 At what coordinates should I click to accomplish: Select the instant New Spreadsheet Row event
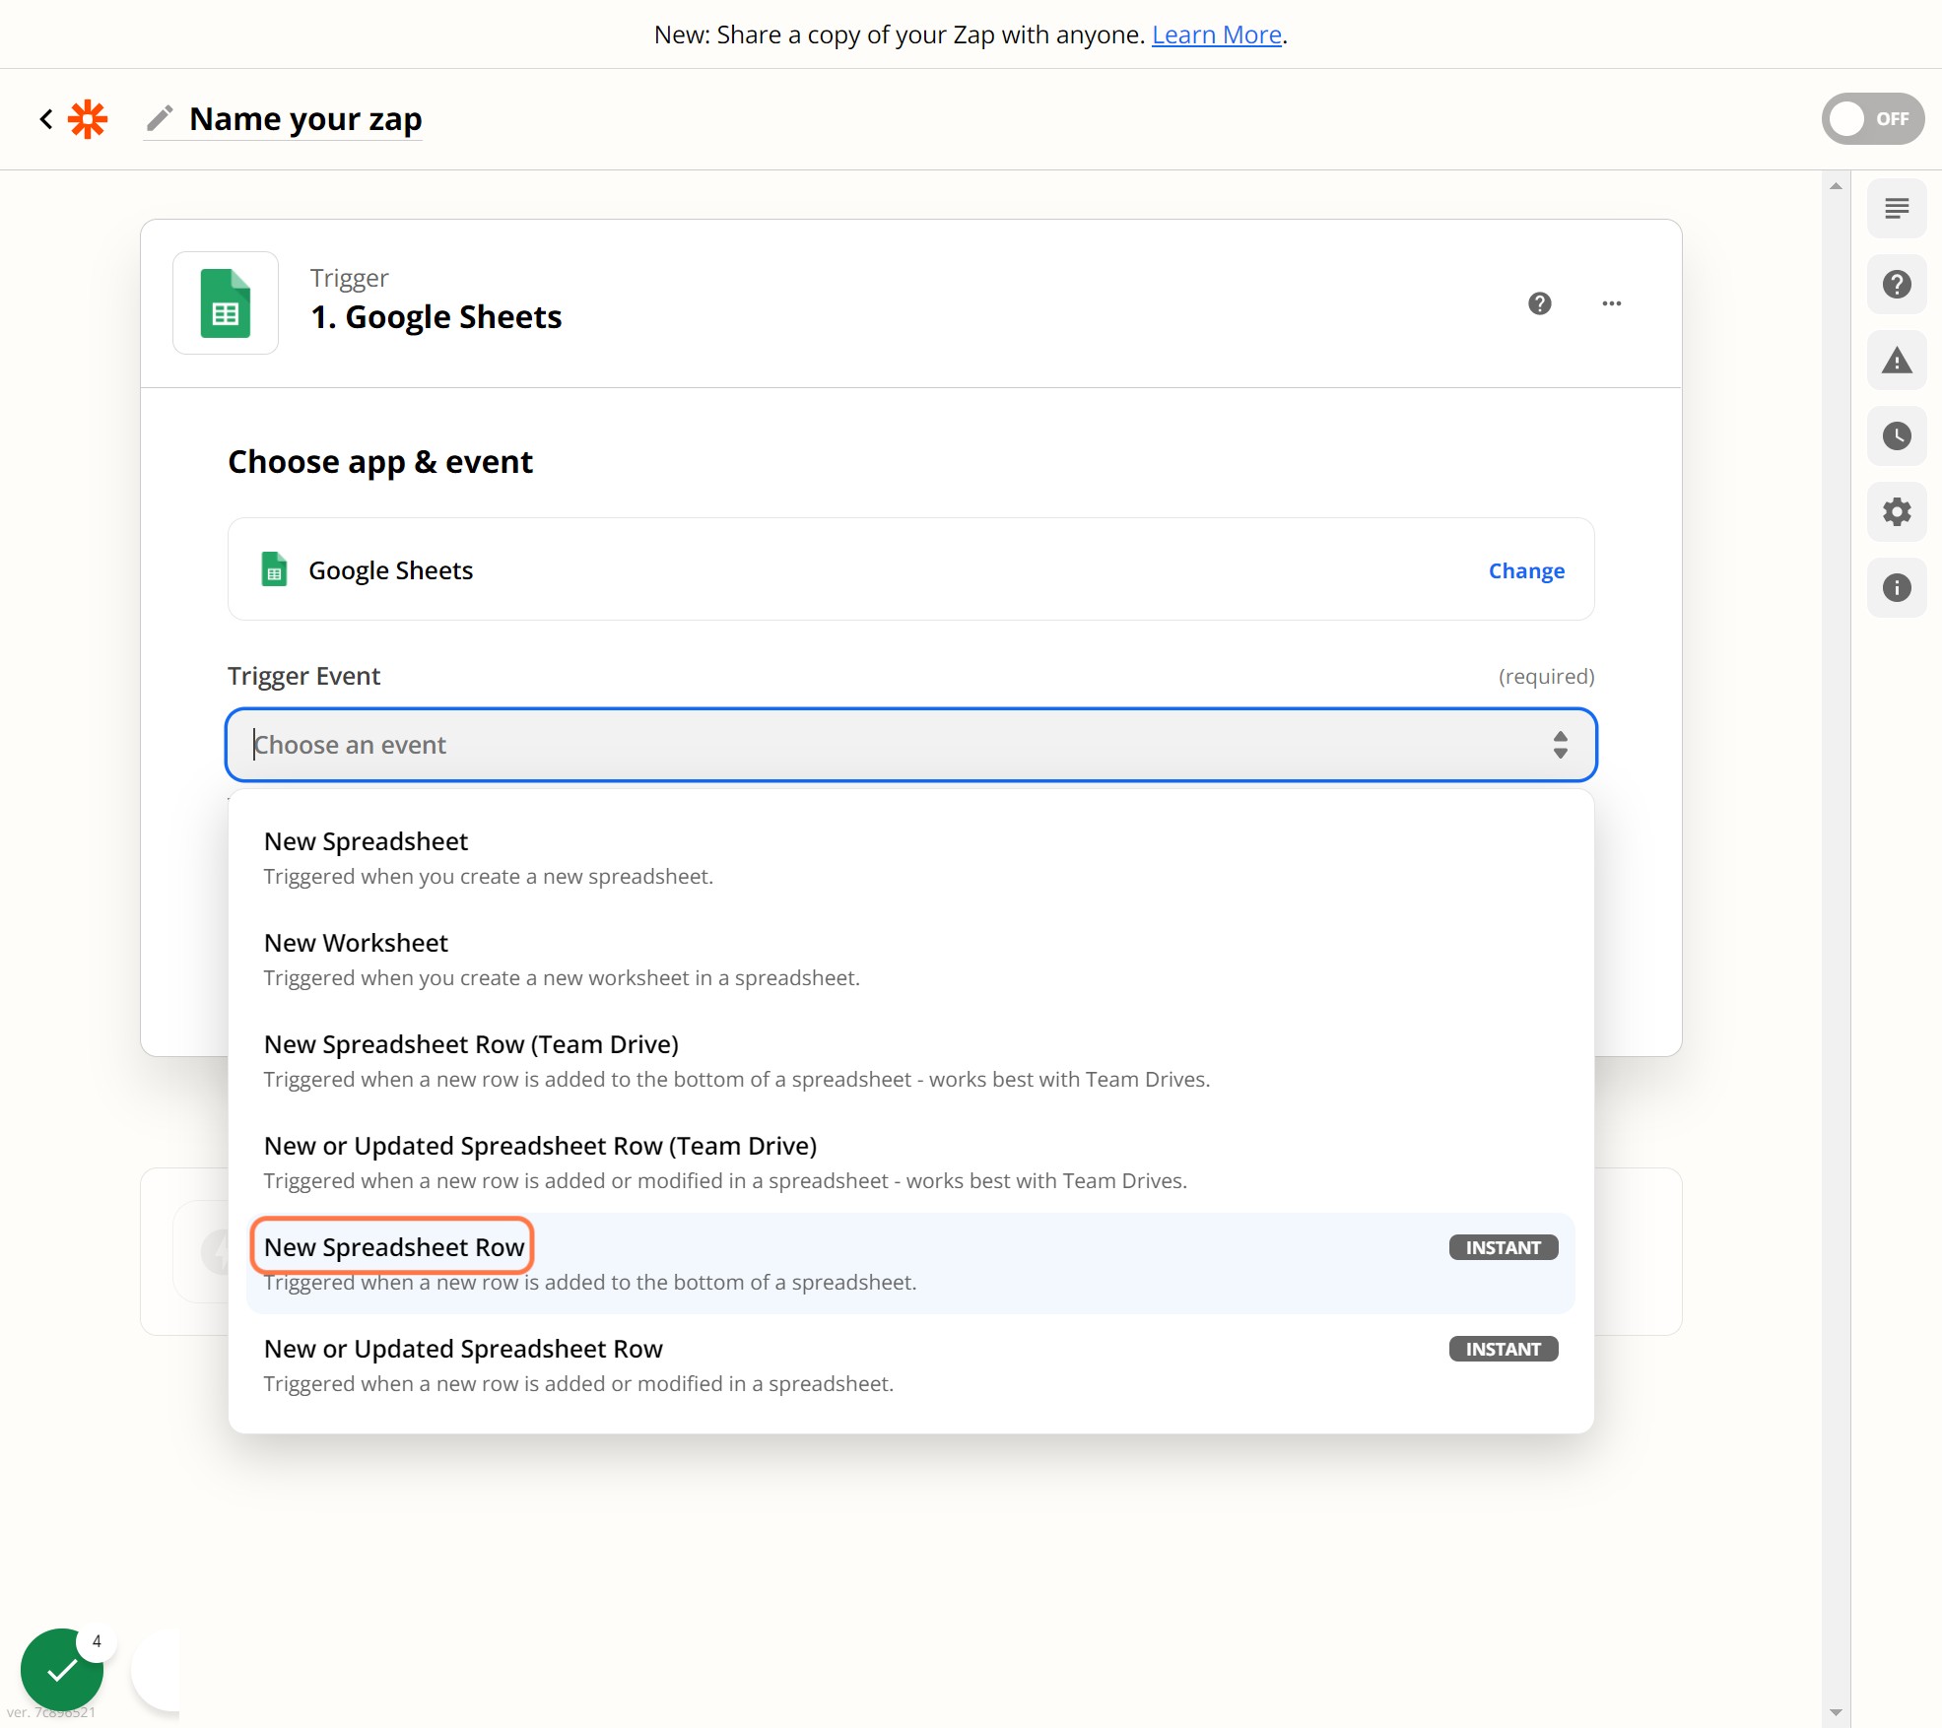point(910,1264)
